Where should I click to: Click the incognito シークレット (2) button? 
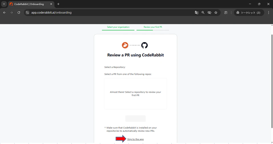(249, 13)
